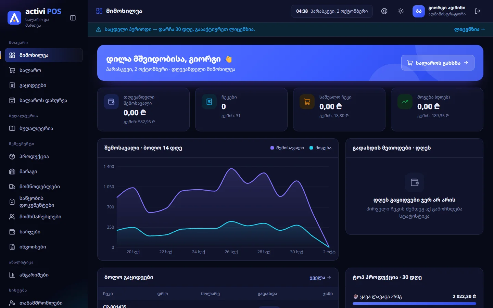Toggle მოგება legend series
The image size is (493, 308).
(320, 148)
